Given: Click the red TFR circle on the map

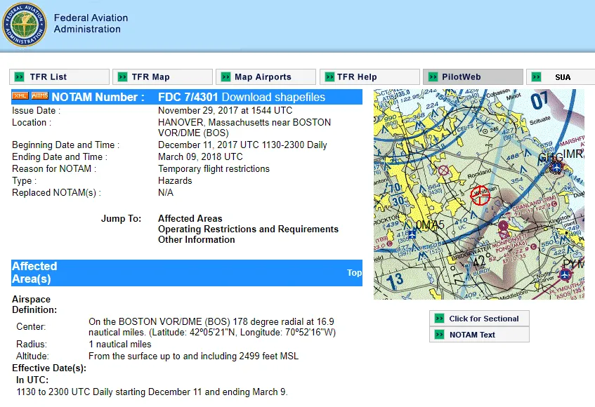Looking at the screenshot, I should pyautogui.click(x=480, y=196).
